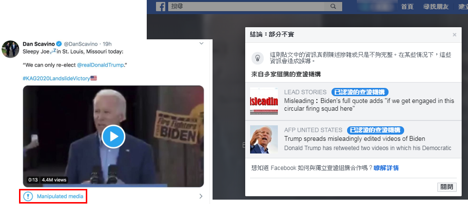Click the 來自多家組織的查證機構 heading
Image resolution: width=468 pixels, height=204 pixels.
click(x=286, y=74)
